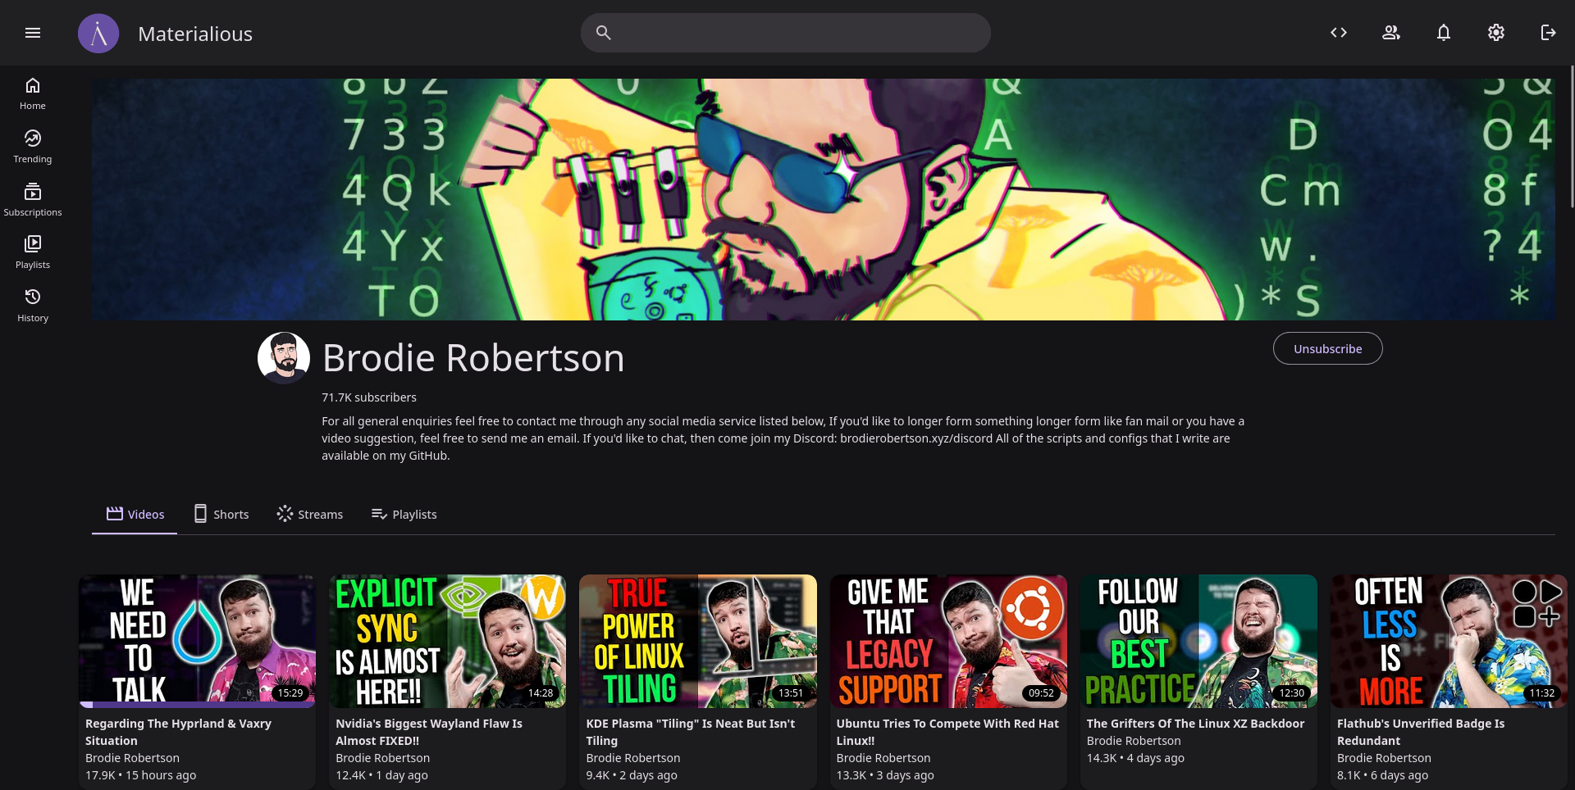Click the channel description text

pyautogui.click(x=783, y=438)
